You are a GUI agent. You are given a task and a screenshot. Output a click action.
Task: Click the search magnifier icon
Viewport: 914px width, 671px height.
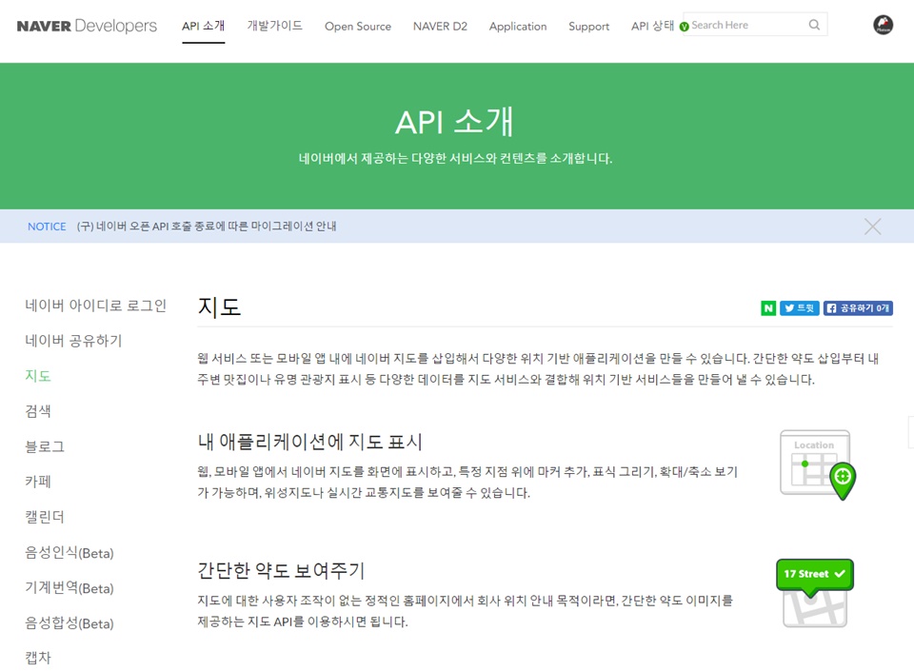(x=814, y=25)
